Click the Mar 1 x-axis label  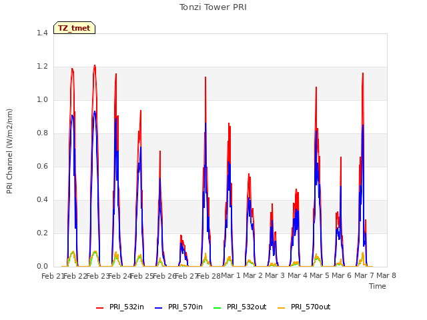pos(231,276)
